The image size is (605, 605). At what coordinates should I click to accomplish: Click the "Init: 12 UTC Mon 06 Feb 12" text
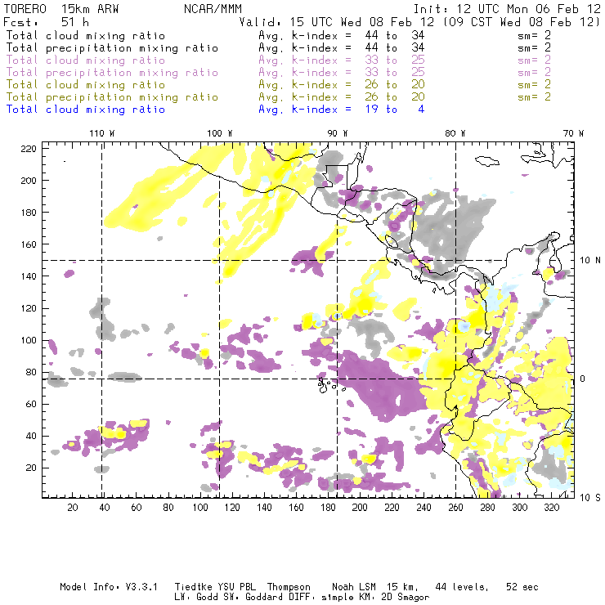coord(507,9)
